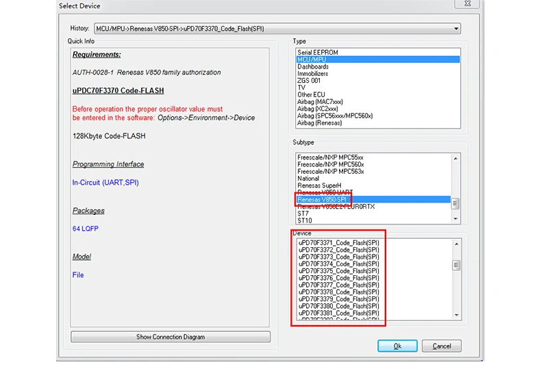Image resolution: width=541 pixels, height=386 pixels.
Task: Select Renesas V850-SPI subtype
Action: point(373,199)
